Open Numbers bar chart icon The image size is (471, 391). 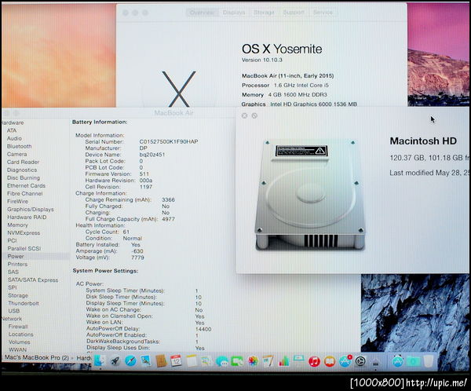(283, 361)
